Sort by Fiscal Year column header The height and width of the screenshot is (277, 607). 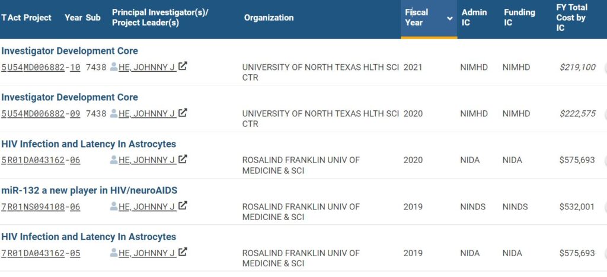417,17
